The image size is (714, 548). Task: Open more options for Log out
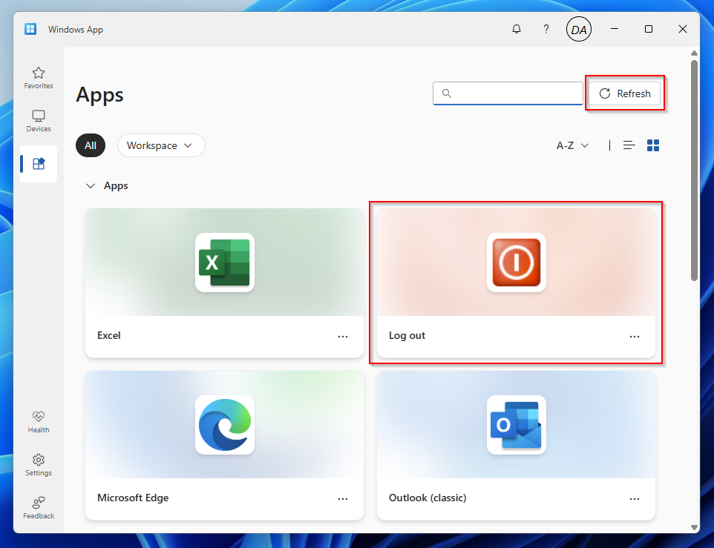(635, 336)
